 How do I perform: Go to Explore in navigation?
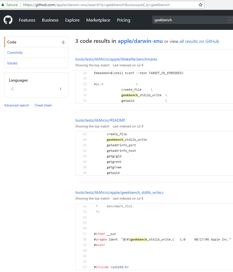click(72, 20)
